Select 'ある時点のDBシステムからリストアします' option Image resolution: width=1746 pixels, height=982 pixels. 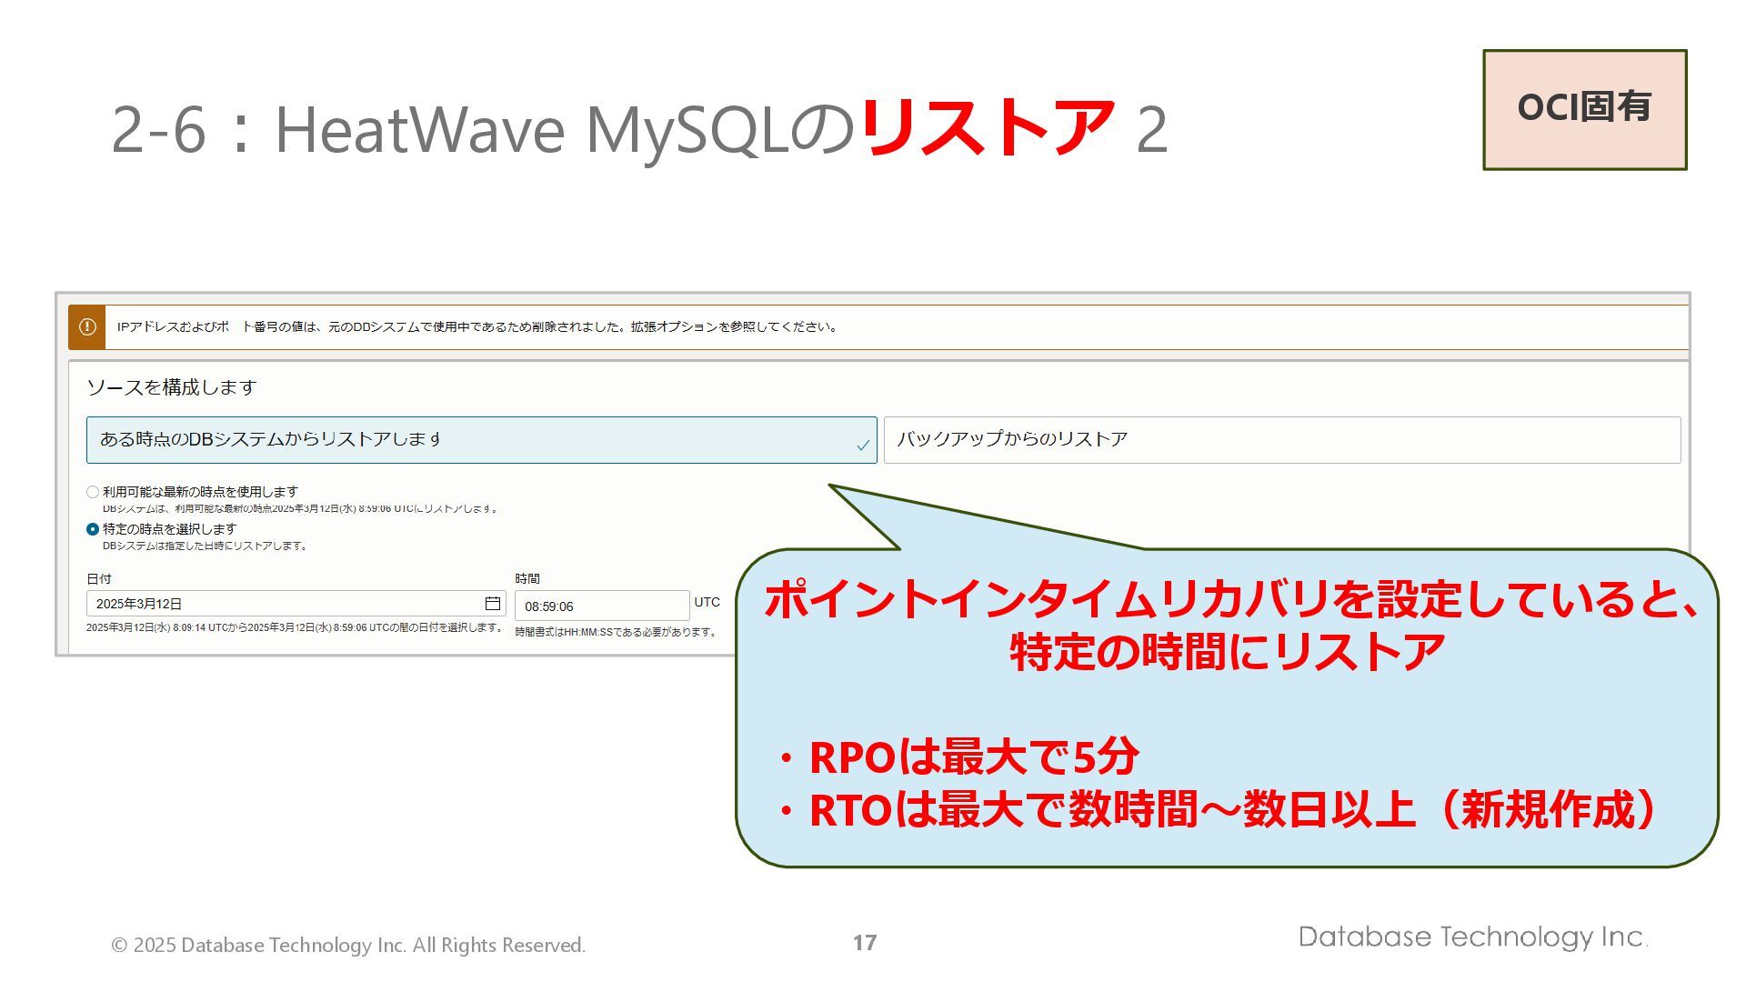tap(481, 440)
